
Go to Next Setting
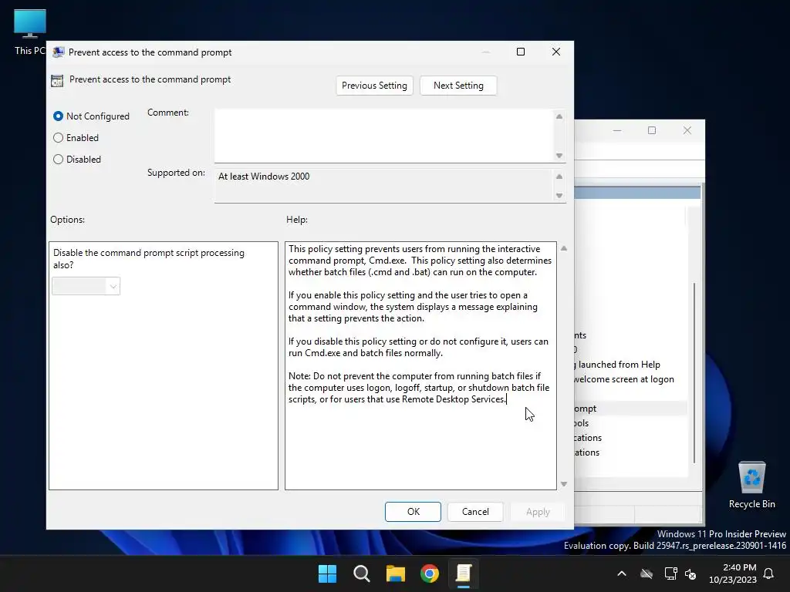(458, 86)
